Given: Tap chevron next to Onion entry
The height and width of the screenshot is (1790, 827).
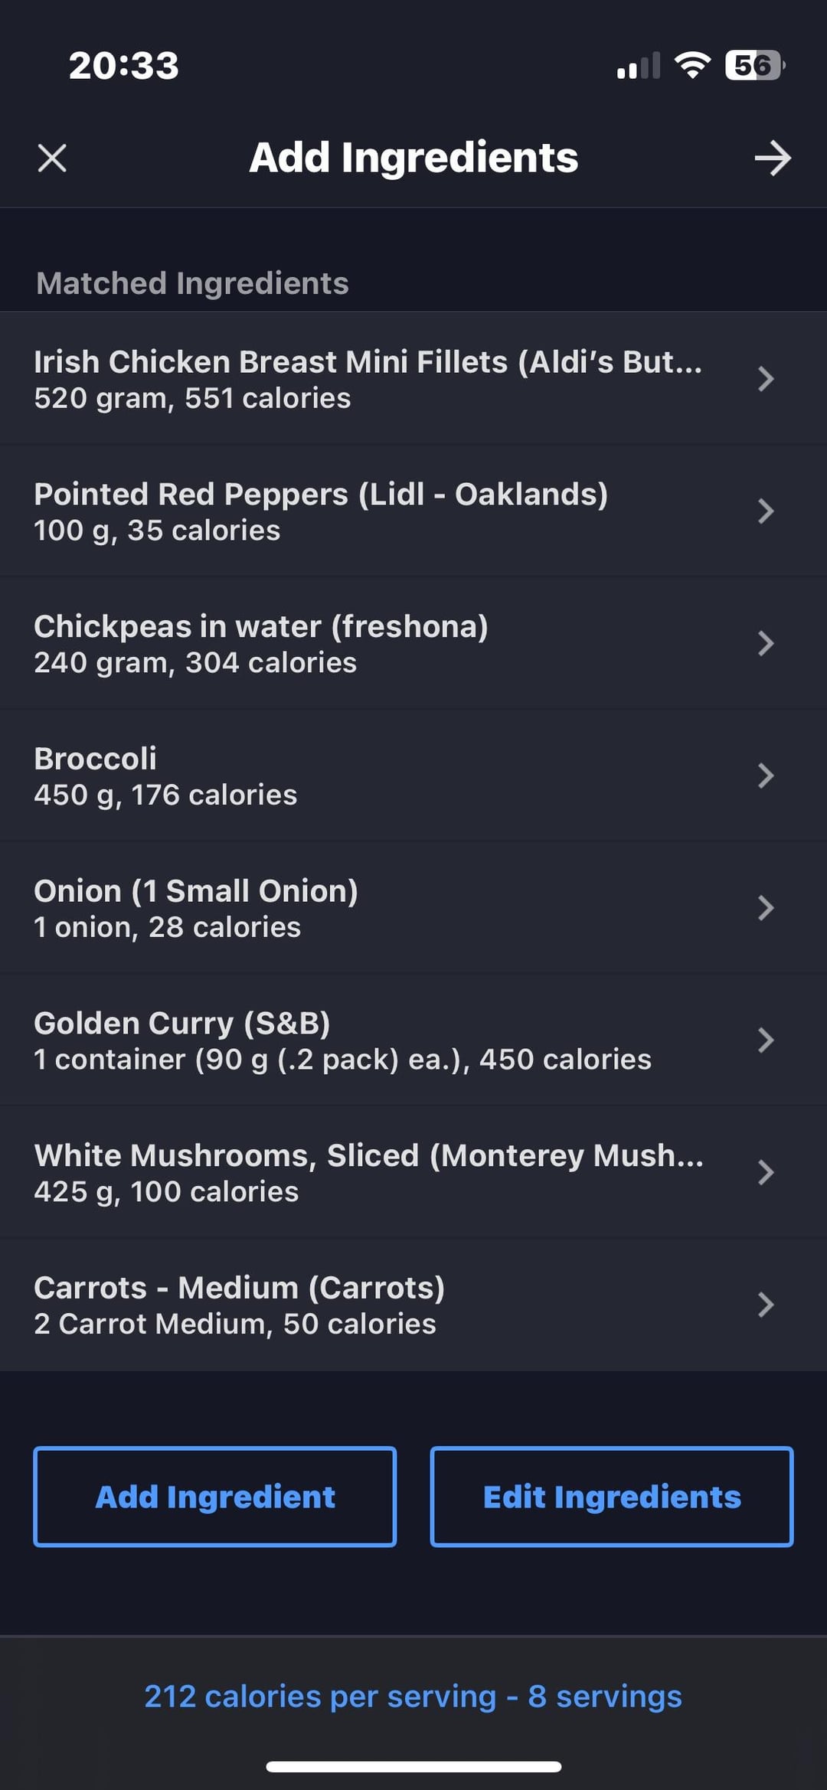Looking at the screenshot, I should tap(765, 908).
